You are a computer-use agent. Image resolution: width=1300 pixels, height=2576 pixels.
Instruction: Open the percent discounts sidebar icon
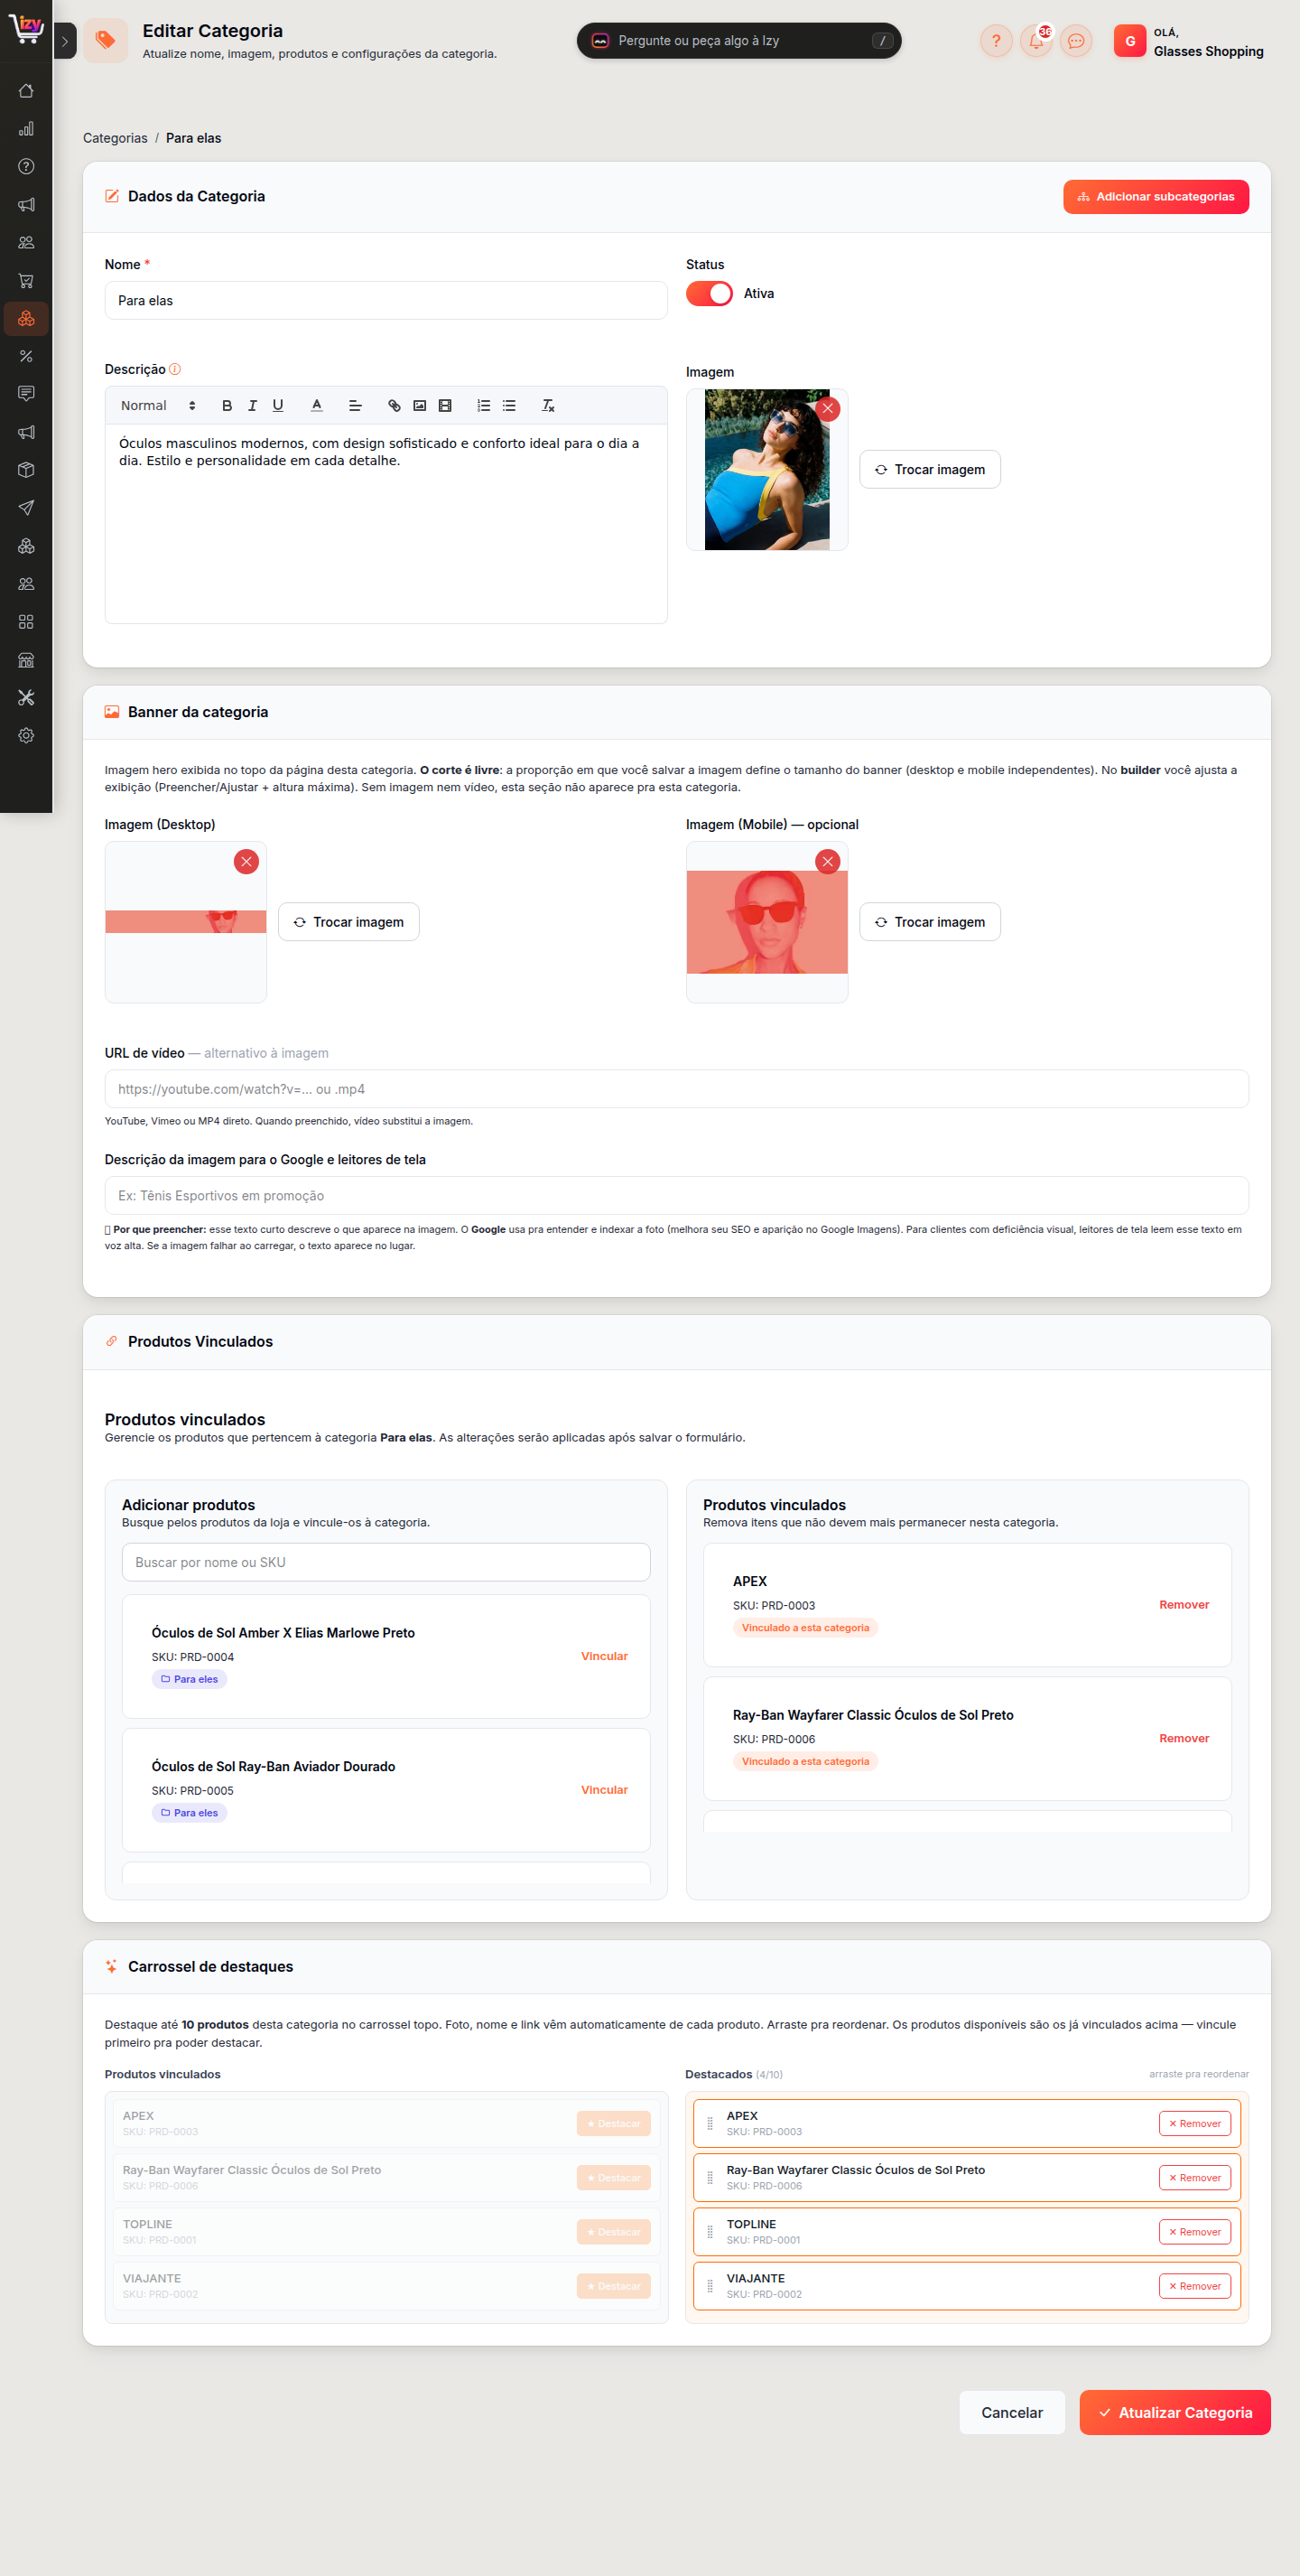[x=26, y=356]
